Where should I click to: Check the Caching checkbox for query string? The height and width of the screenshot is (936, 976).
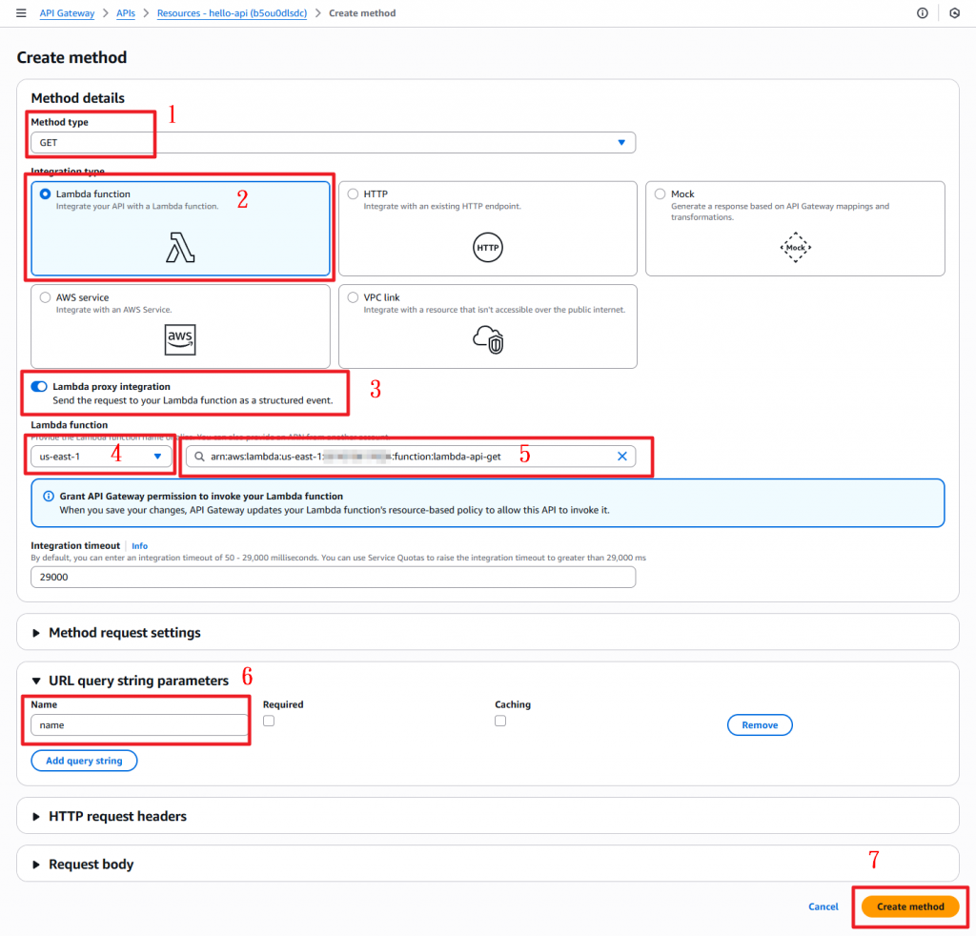click(x=500, y=721)
